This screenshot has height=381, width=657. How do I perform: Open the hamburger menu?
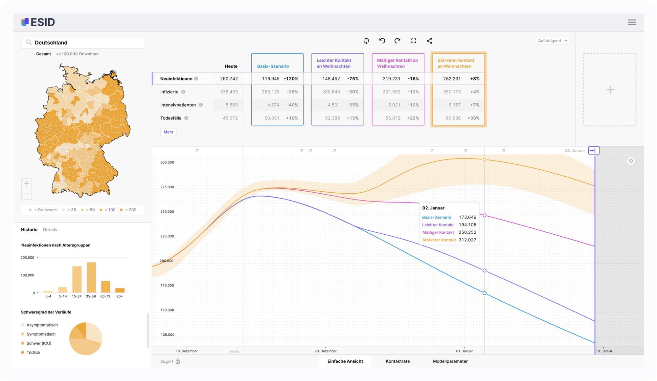[x=632, y=22]
